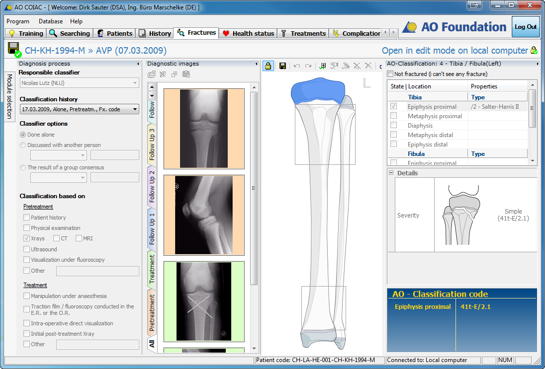Image resolution: width=545 pixels, height=369 pixels.
Task: Enable the Patient history checkbox
Action: 26,218
